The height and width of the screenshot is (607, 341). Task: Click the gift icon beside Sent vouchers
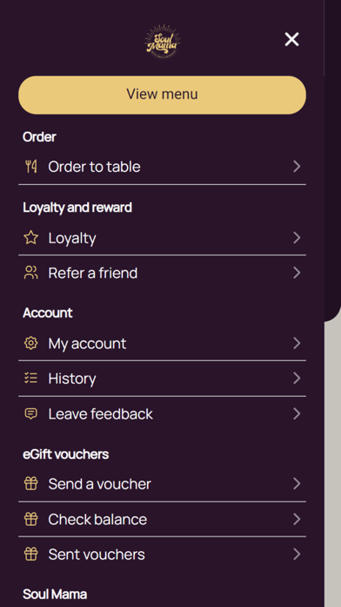pos(31,555)
